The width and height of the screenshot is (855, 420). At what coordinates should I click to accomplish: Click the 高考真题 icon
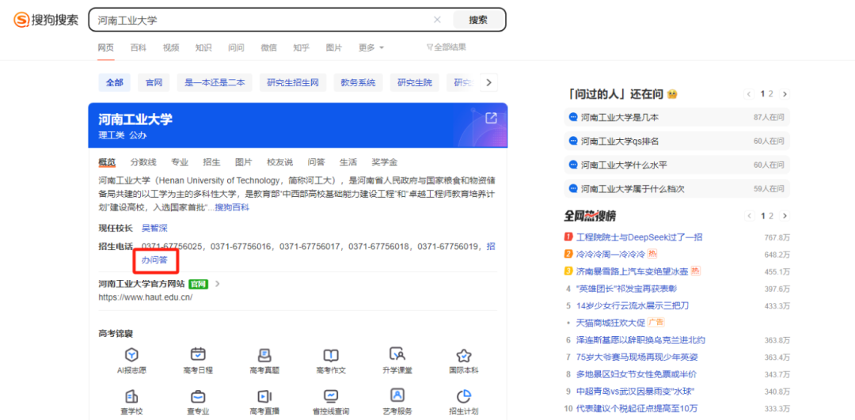[x=264, y=355]
